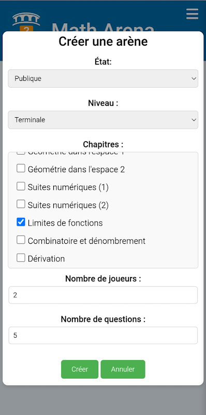Image resolution: width=206 pixels, height=415 pixels.
Task: Click the Math Arena title text
Action: point(103,26)
